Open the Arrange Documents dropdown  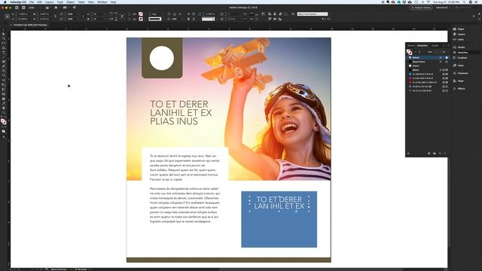pos(66,8)
